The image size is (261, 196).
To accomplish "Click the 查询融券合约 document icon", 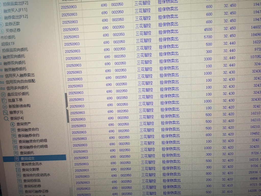I will [14, 136].
